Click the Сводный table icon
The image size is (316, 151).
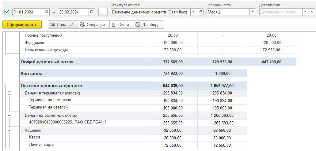pyautogui.click(x=52, y=25)
